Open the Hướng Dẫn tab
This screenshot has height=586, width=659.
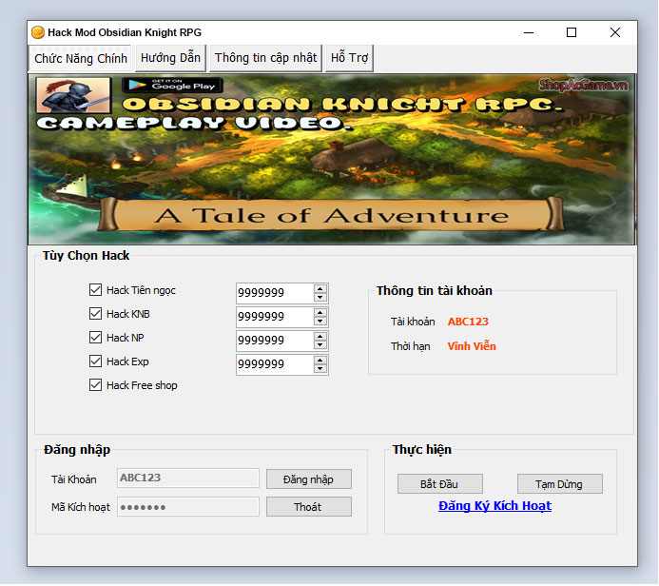[170, 58]
